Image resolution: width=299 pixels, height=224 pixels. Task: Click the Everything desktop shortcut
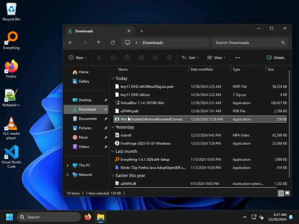click(x=11, y=40)
